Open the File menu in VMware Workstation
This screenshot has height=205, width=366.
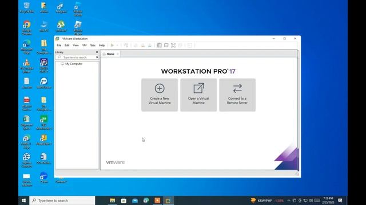click(x=59, y=46)
